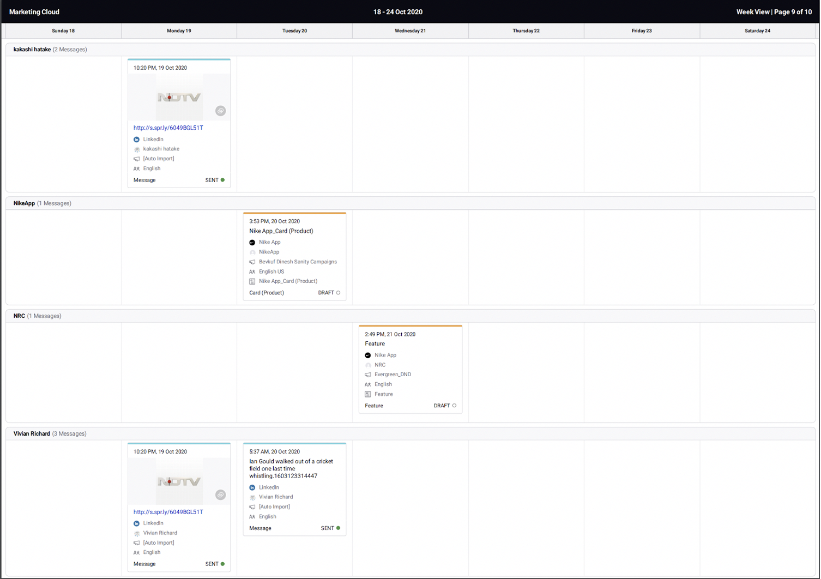Collapse the kakashi hatake (2 Messages) group
This screenshot has width=821, height=579.
[410, 50]
